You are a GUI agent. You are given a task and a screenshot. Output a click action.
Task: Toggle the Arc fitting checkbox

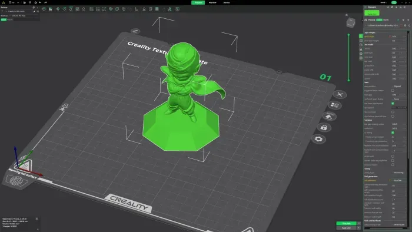pyautogui.click(x=393, y=132)
